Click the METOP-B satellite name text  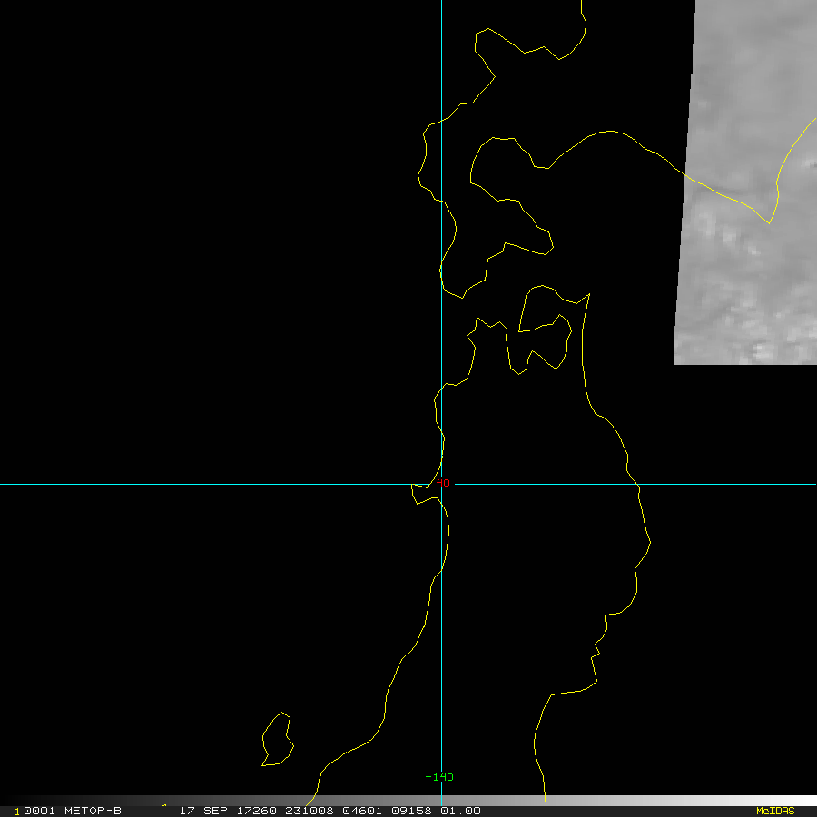tap(93, 811)
